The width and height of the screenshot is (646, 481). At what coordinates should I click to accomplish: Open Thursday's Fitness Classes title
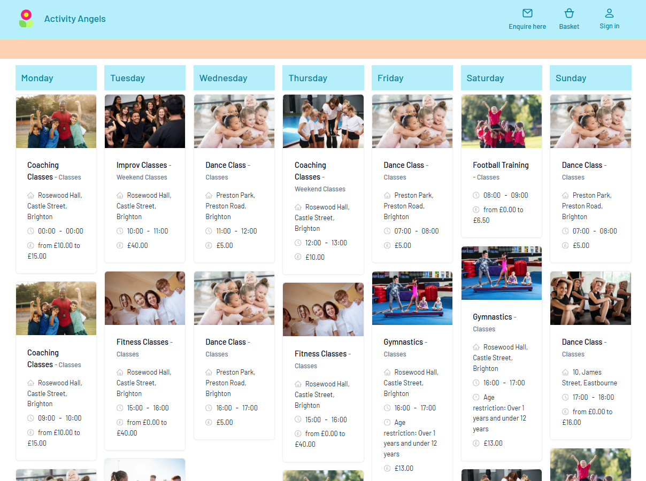point(320,354)
